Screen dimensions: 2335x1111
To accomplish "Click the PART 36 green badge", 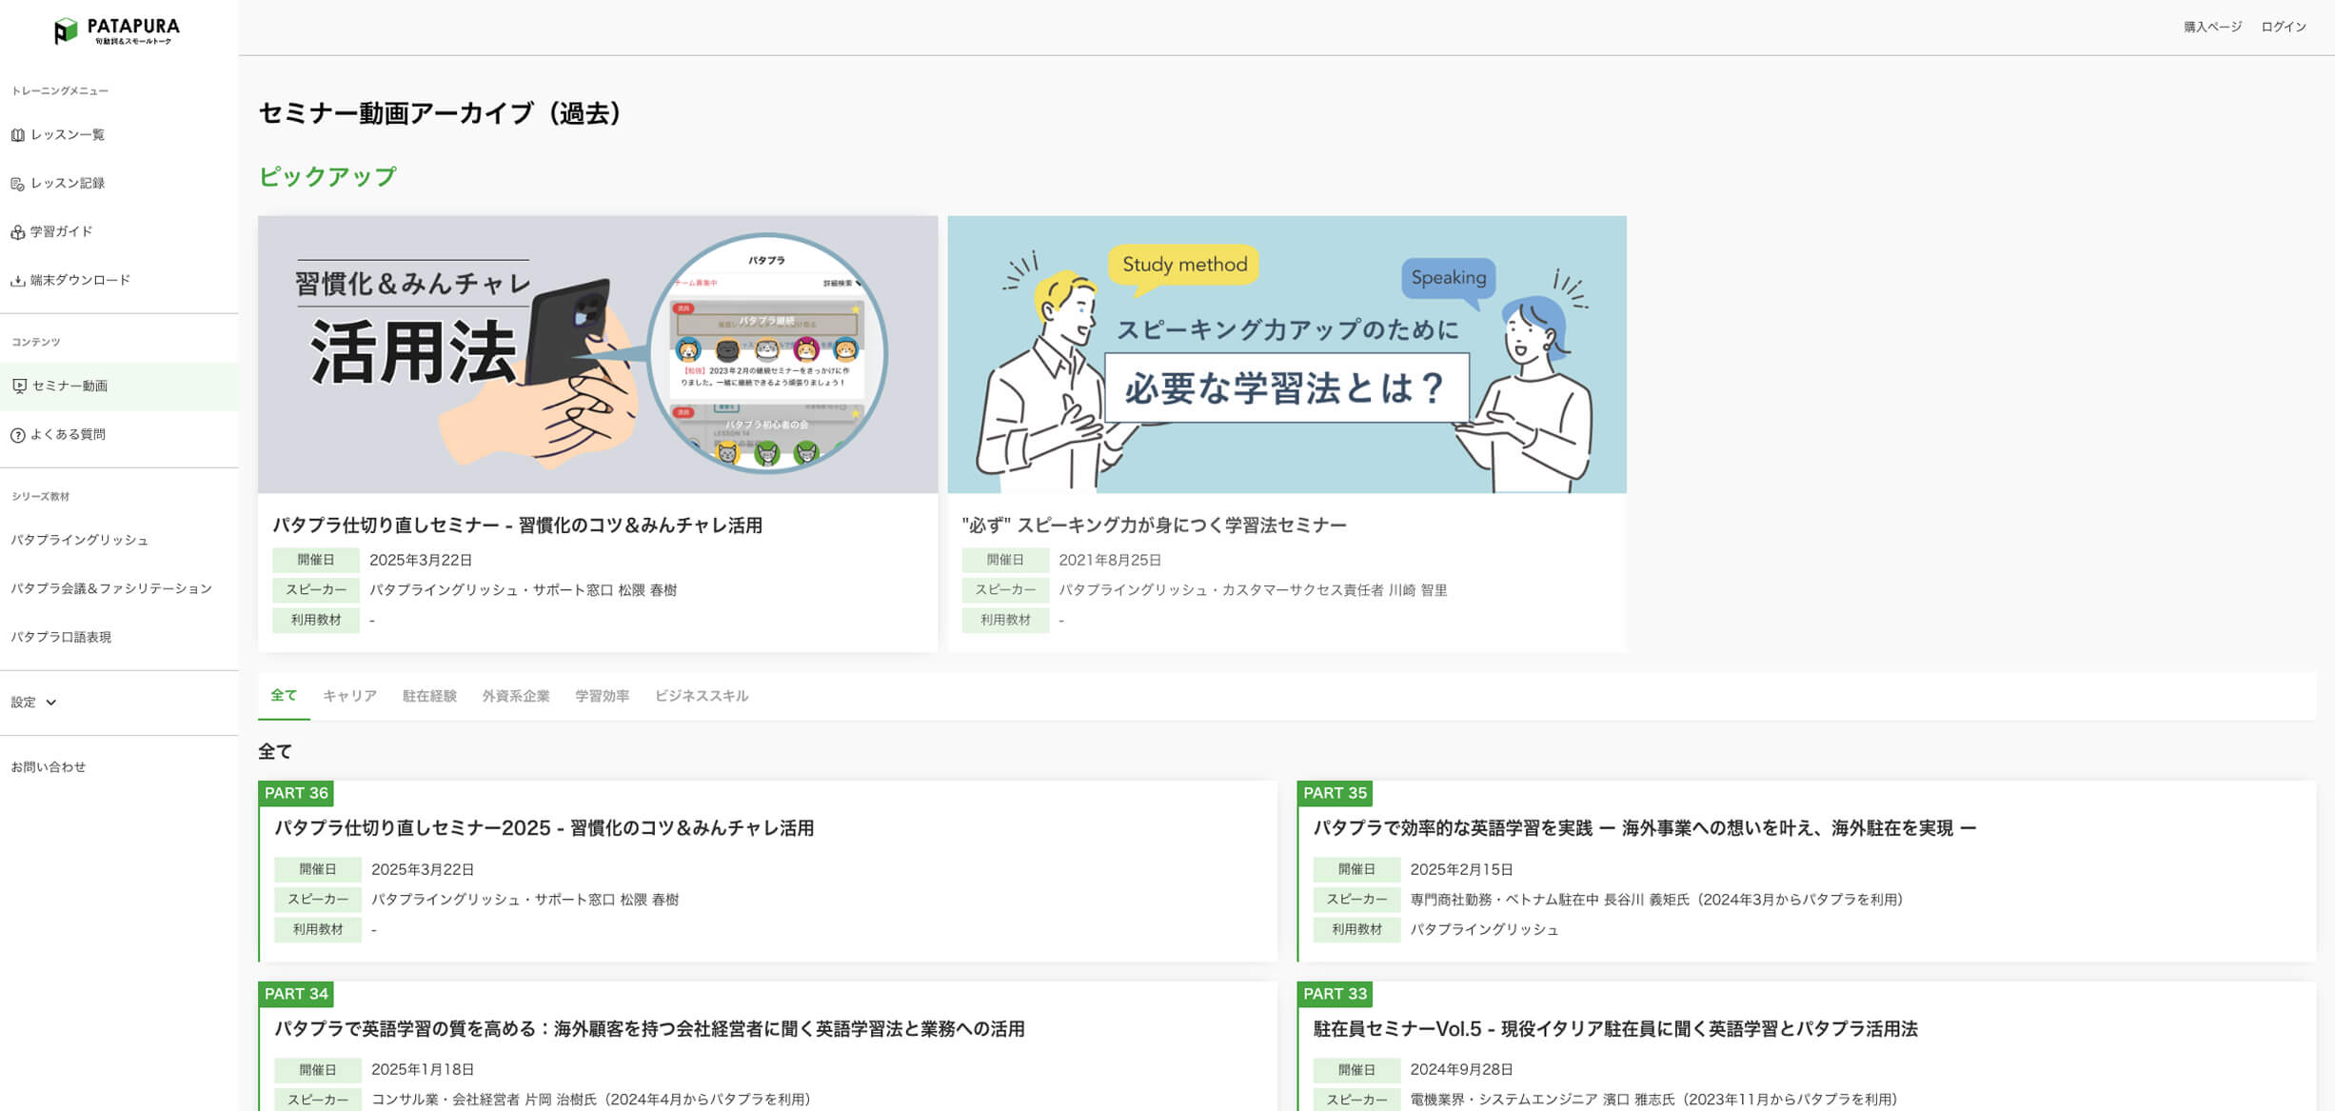I will point(296,793).
